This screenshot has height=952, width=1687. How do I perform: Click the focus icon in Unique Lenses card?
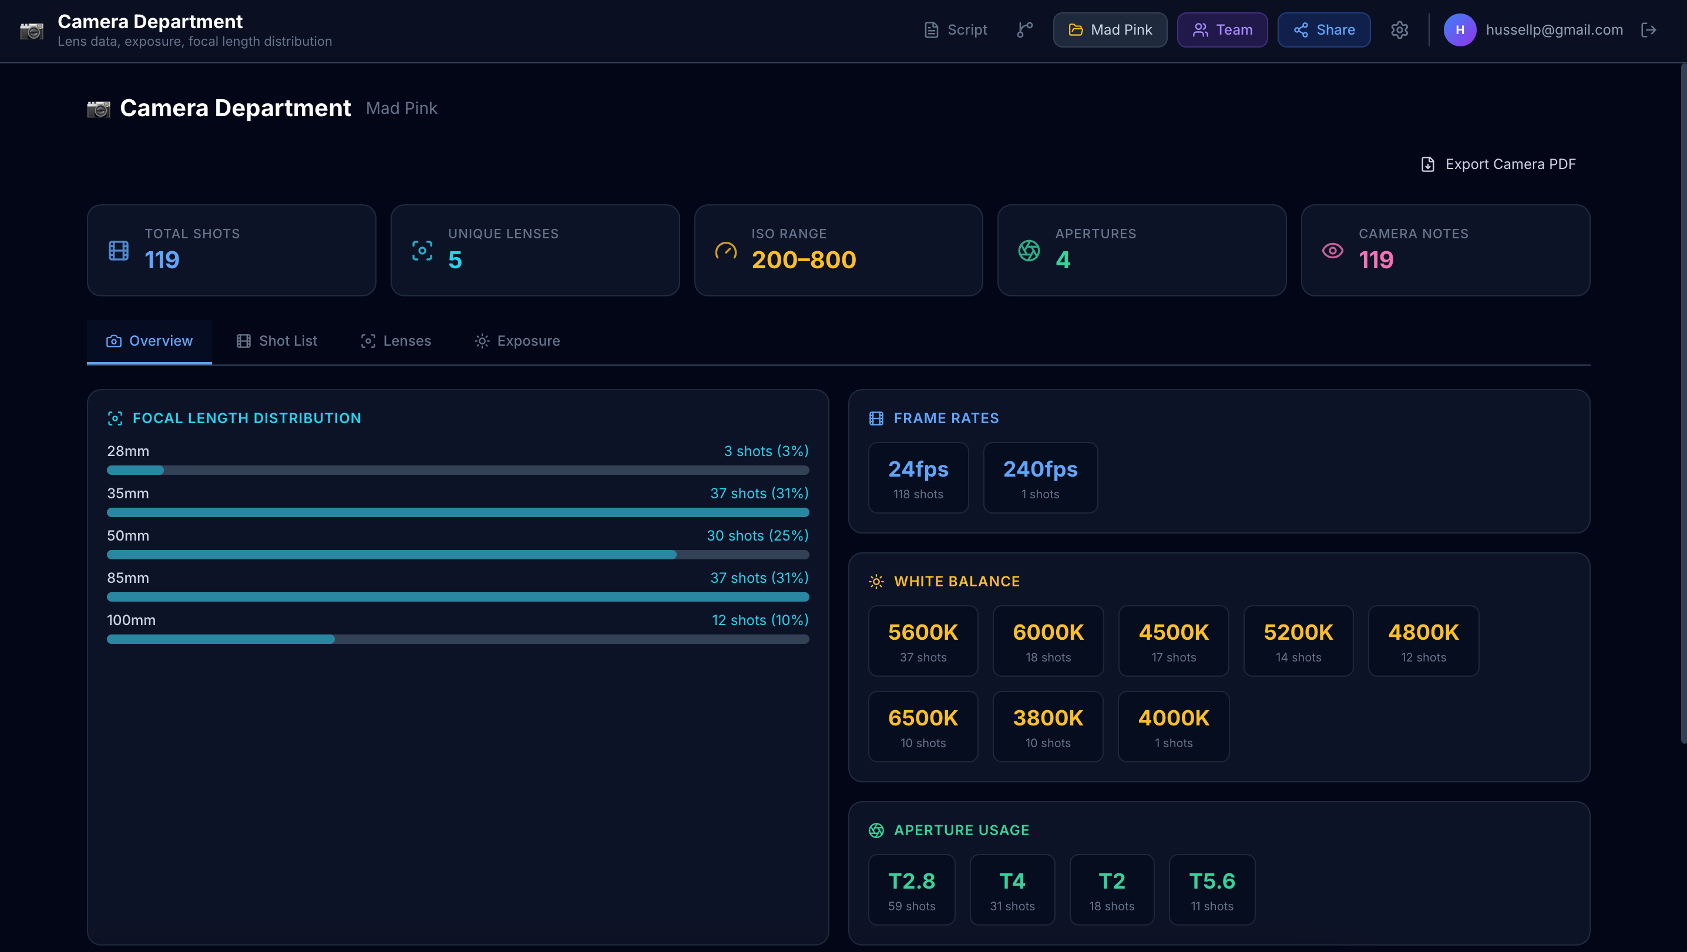coord(422,251)
